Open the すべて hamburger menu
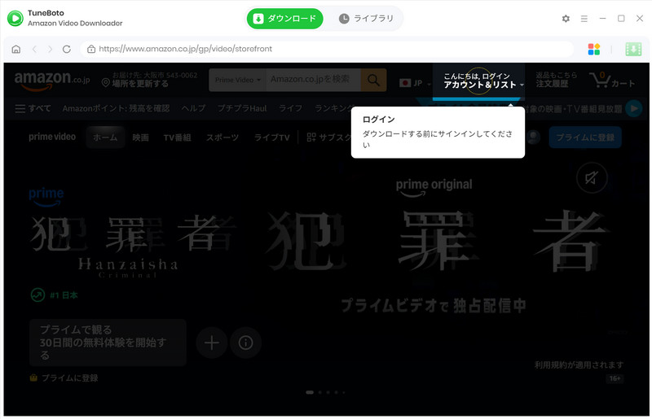Screen dimensions: 652x419 pos(33,109)
